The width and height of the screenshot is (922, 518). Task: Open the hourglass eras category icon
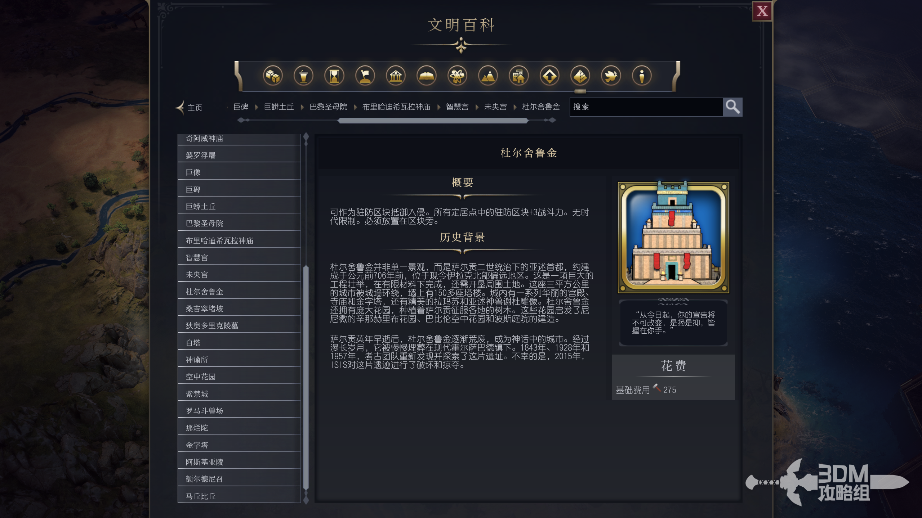[334, 76]
